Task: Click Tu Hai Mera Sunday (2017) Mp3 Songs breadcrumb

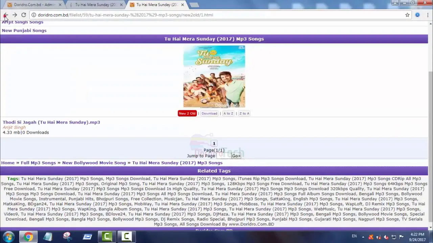Action: 177,163
